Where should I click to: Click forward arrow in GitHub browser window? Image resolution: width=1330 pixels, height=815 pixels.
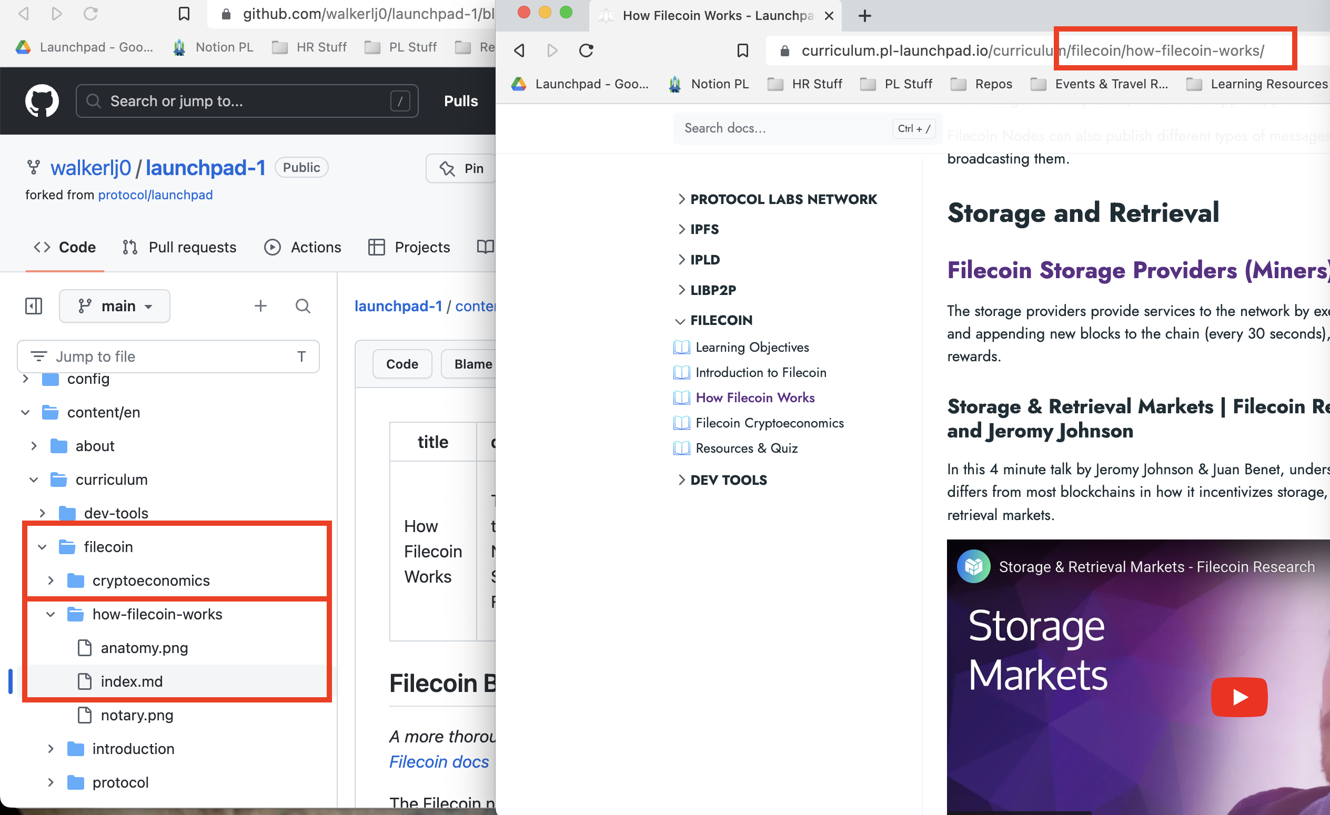(x=57, y=14)
